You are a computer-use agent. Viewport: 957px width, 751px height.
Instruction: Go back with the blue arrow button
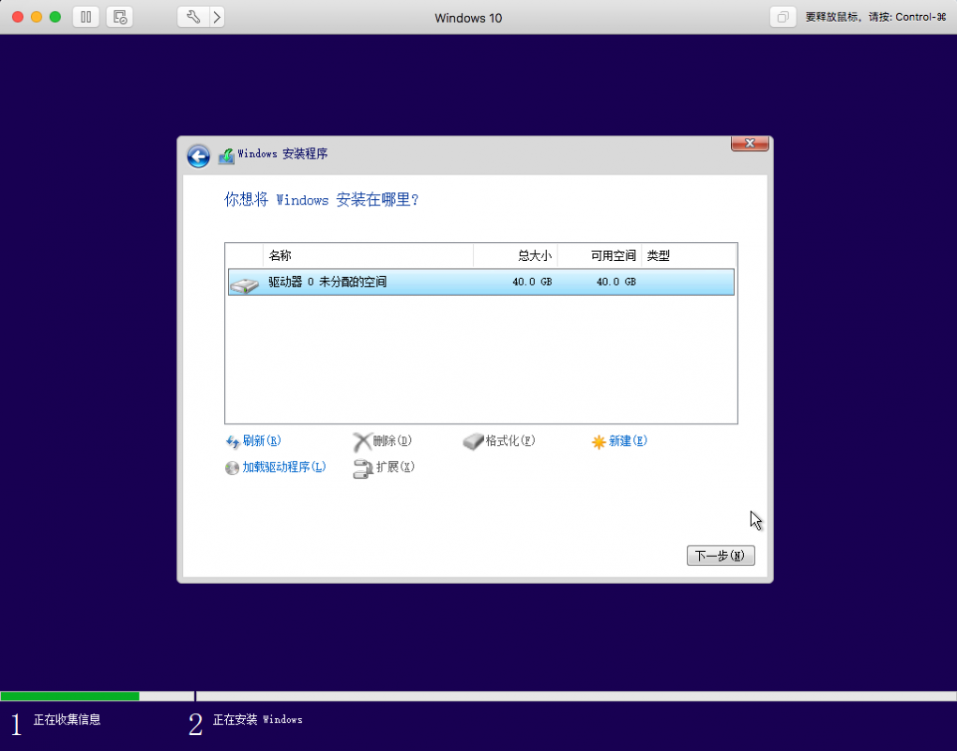198,156
